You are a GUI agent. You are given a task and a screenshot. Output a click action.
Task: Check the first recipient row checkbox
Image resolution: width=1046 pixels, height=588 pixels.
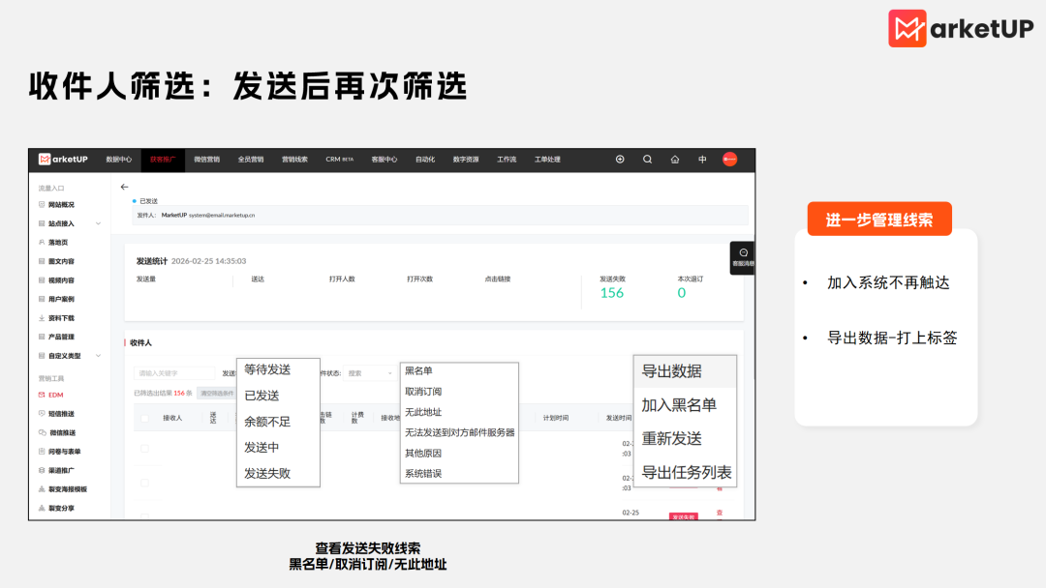pyautogui.click(x=143, y=450)
